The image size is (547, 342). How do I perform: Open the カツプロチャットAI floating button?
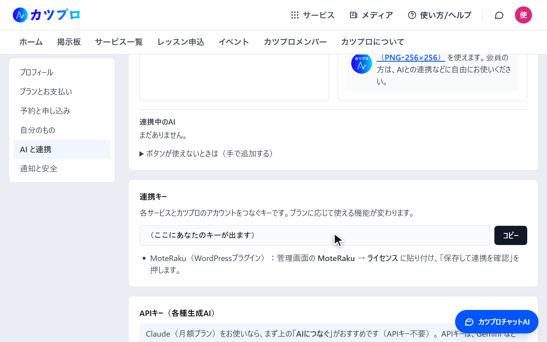click(497, 322)
